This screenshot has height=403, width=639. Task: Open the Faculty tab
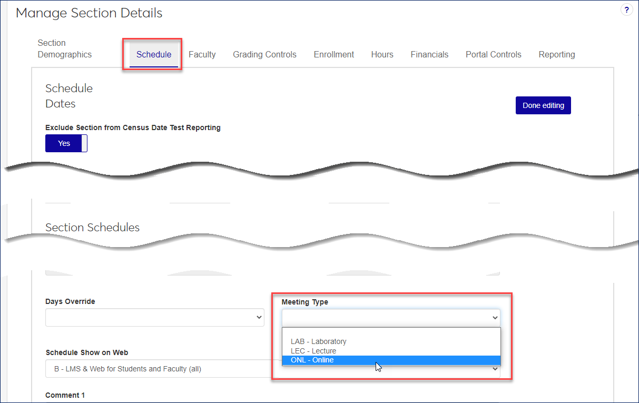click(202, 54)
